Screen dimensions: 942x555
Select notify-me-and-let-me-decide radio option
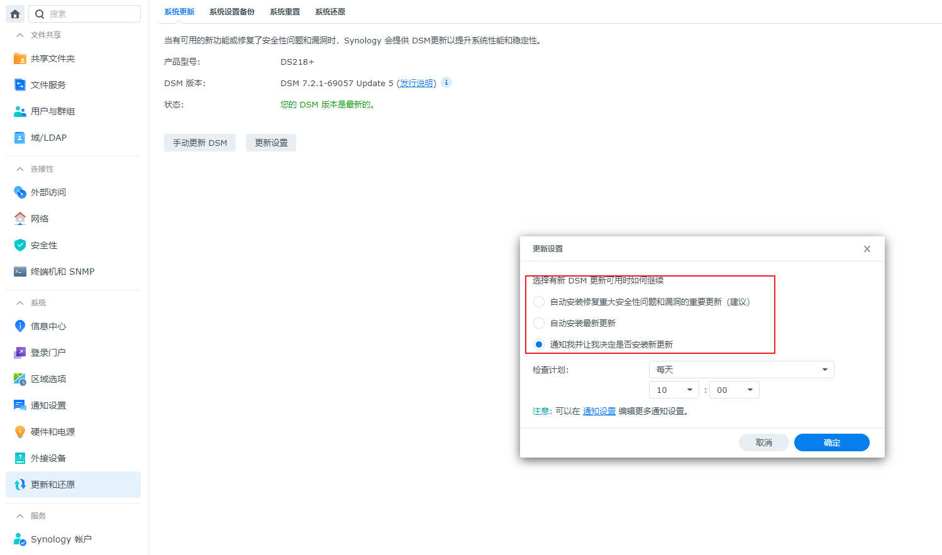point(539,344)
